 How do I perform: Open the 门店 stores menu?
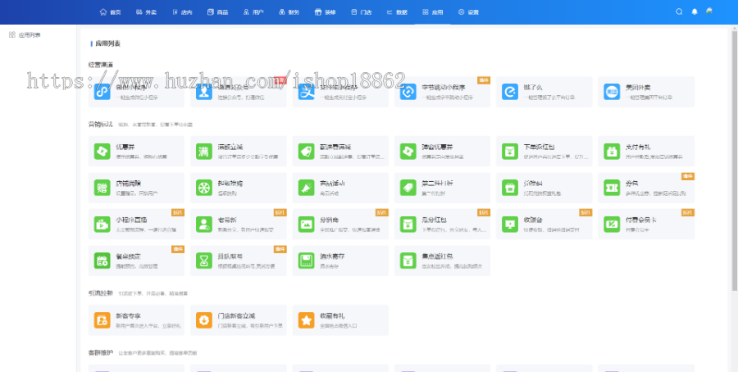[x=361, y=12]
